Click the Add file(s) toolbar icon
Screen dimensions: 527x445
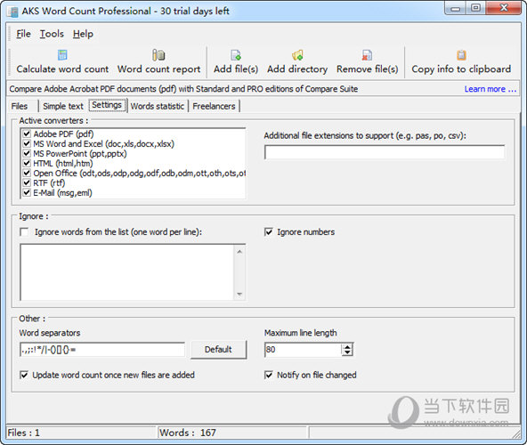[236, 55]
